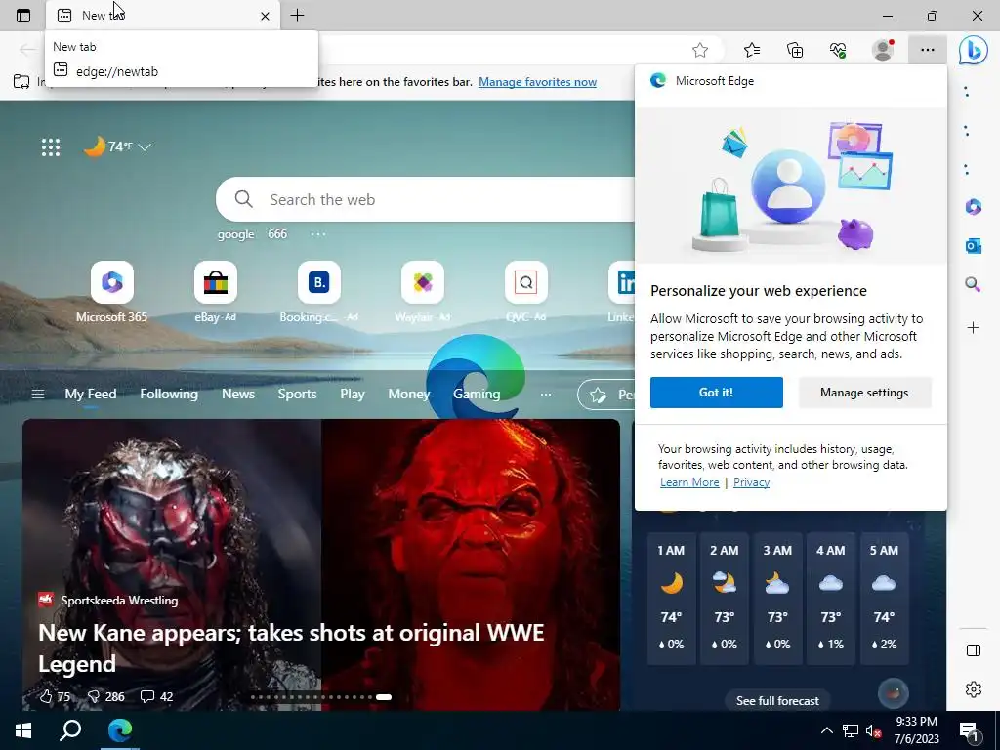Open the notifications action center
The image size is (1000, 750).
[970, 731]
